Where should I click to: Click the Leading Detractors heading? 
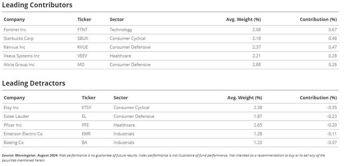(x=34, y=83)
